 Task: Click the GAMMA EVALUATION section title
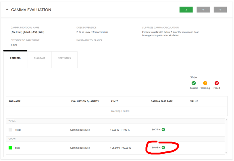tap(31, 10)
